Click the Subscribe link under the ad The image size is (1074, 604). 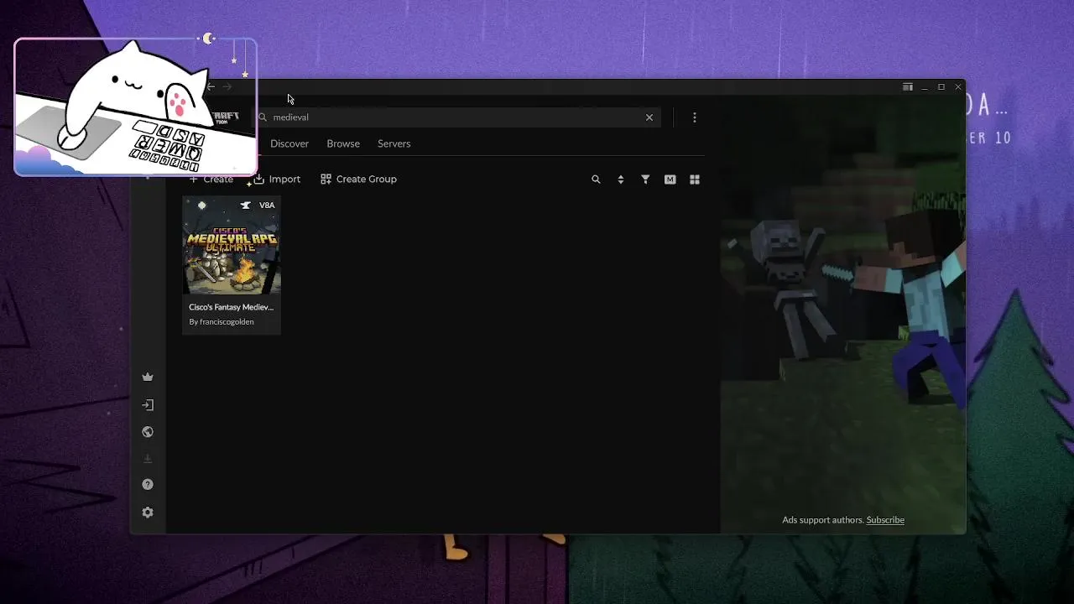point(885,520)
